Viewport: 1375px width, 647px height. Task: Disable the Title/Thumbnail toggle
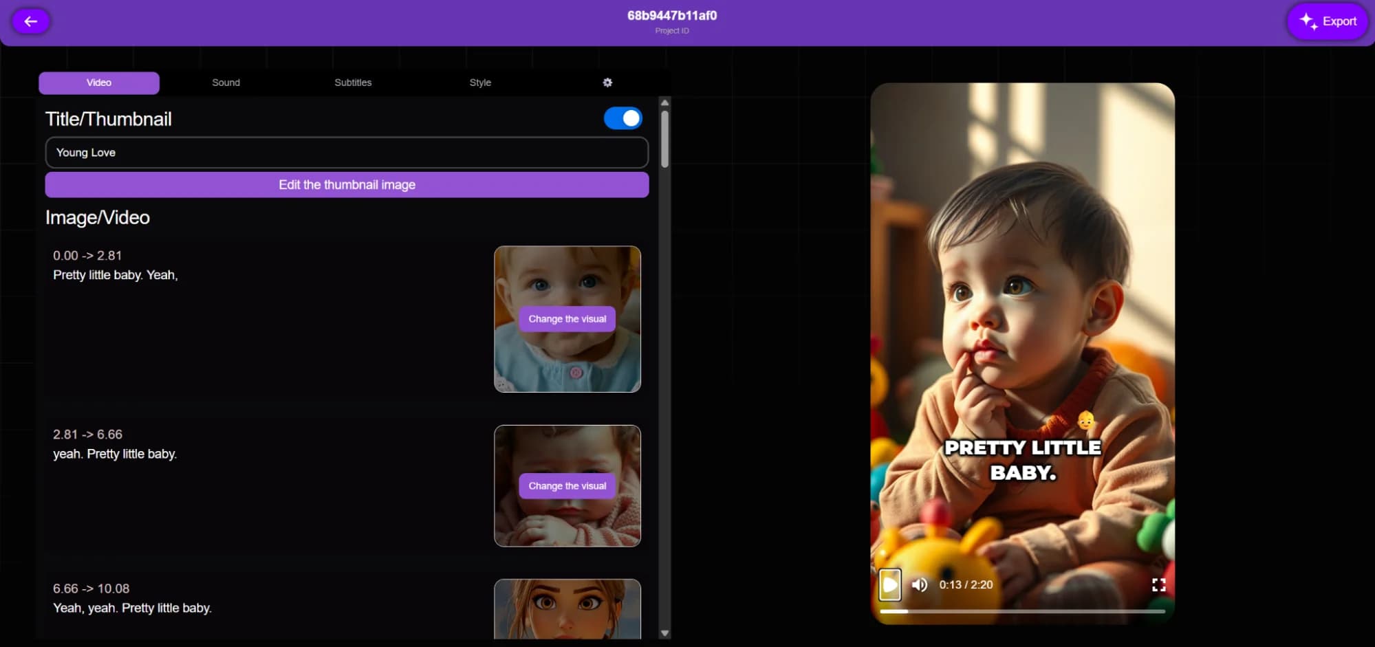tap(622, 118)
